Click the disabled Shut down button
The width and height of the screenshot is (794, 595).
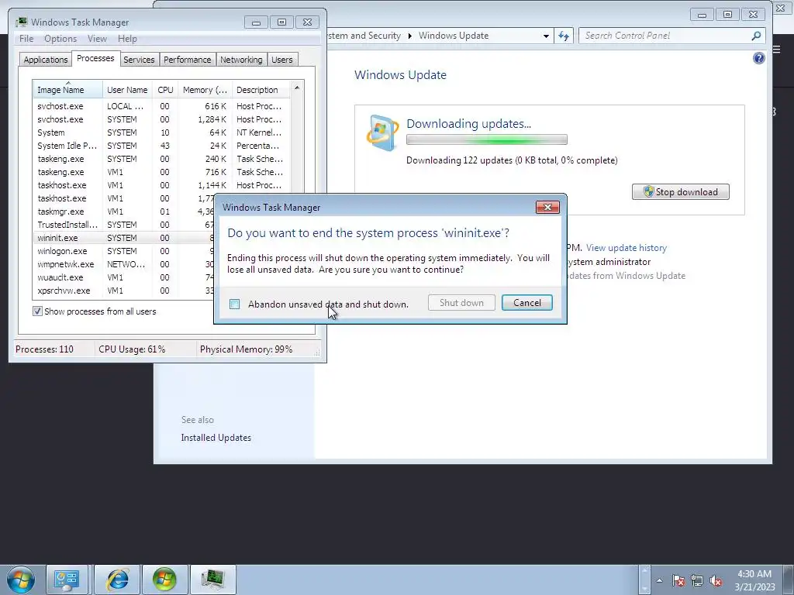tap(461, 303)
